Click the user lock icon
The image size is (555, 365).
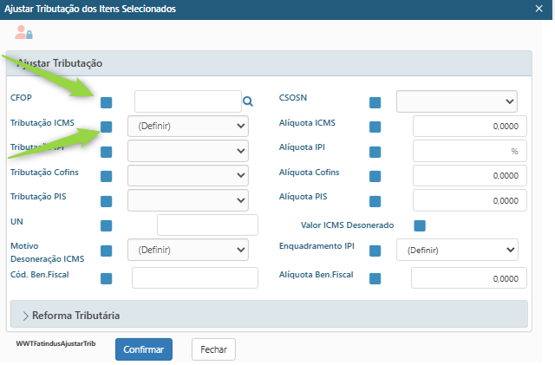(23, 33)
